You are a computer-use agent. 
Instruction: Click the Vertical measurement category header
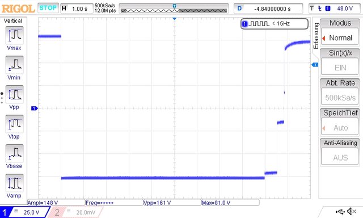pos(13,21)
